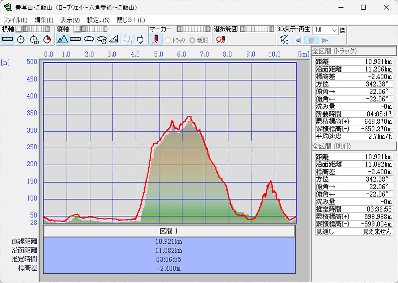Screen dimensions: 398x283
Task: Select the slope triangle icon
Action: coord(114,39)
